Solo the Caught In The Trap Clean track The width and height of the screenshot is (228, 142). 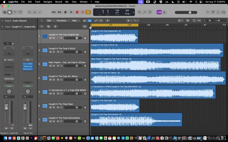(54, 108)
